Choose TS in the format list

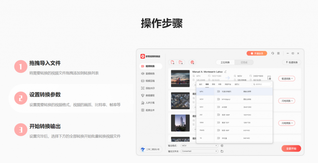point(205,138)
